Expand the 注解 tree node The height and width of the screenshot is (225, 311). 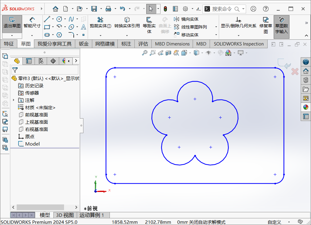[13, 100]
